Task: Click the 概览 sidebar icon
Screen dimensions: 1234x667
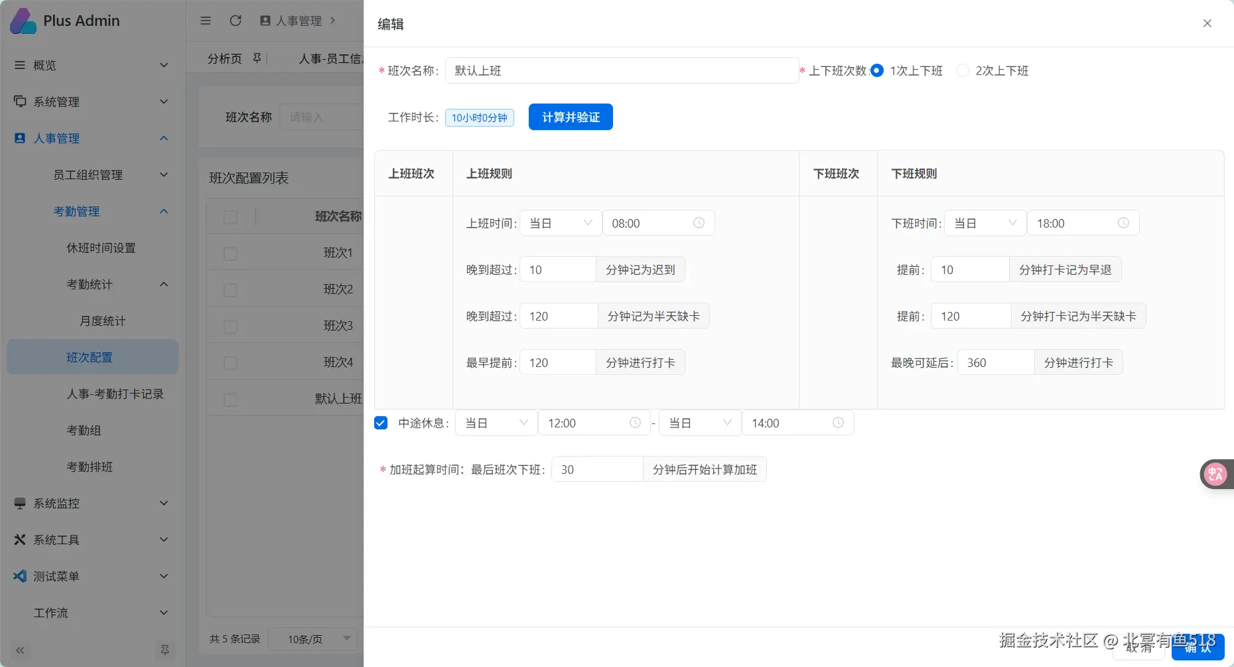Action: (x=20, y=65)
